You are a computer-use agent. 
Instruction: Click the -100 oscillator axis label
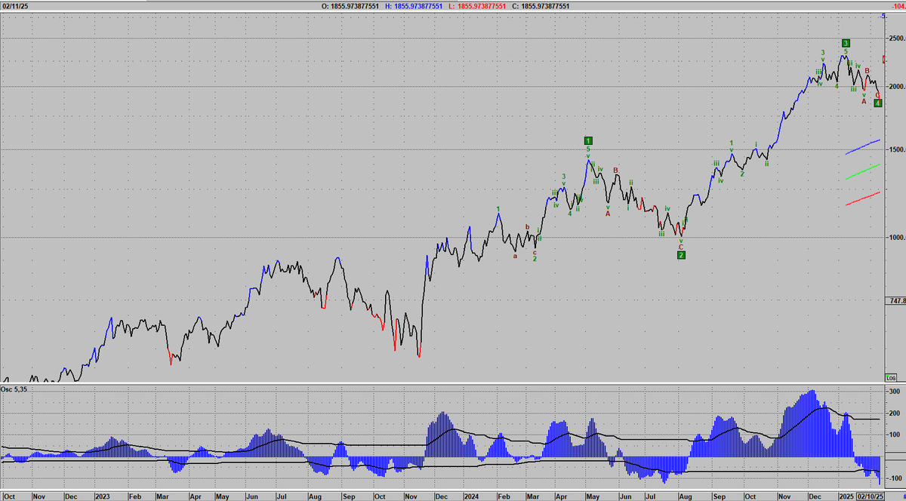point(896,478)
